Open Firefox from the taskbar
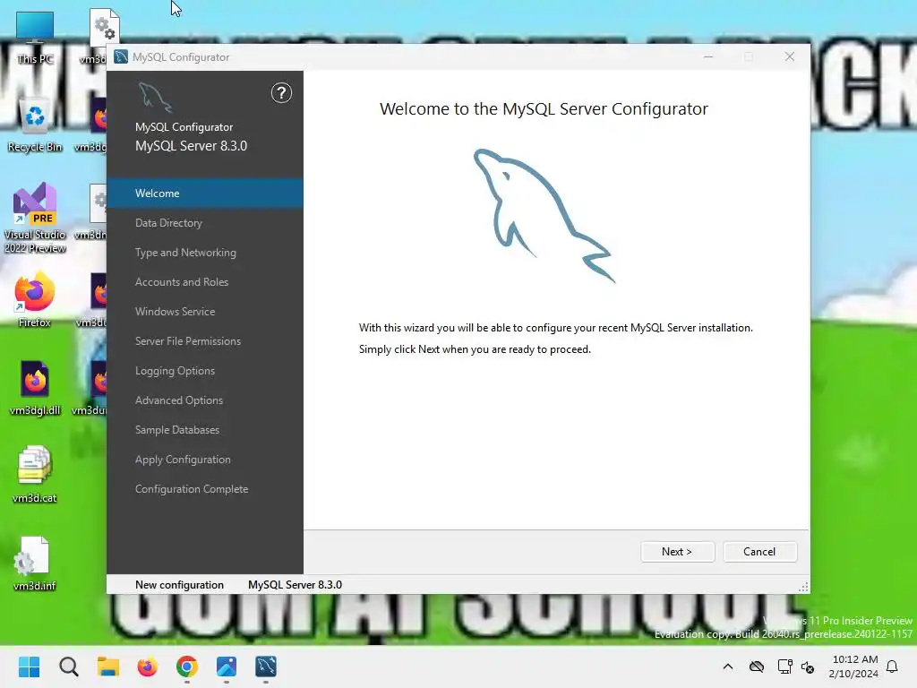917x688 pixels. tap(148, 666)
